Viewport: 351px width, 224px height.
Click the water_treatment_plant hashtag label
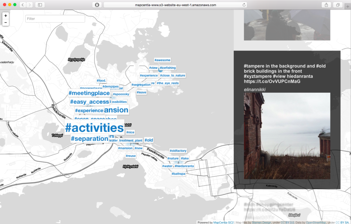coord(126,141)
